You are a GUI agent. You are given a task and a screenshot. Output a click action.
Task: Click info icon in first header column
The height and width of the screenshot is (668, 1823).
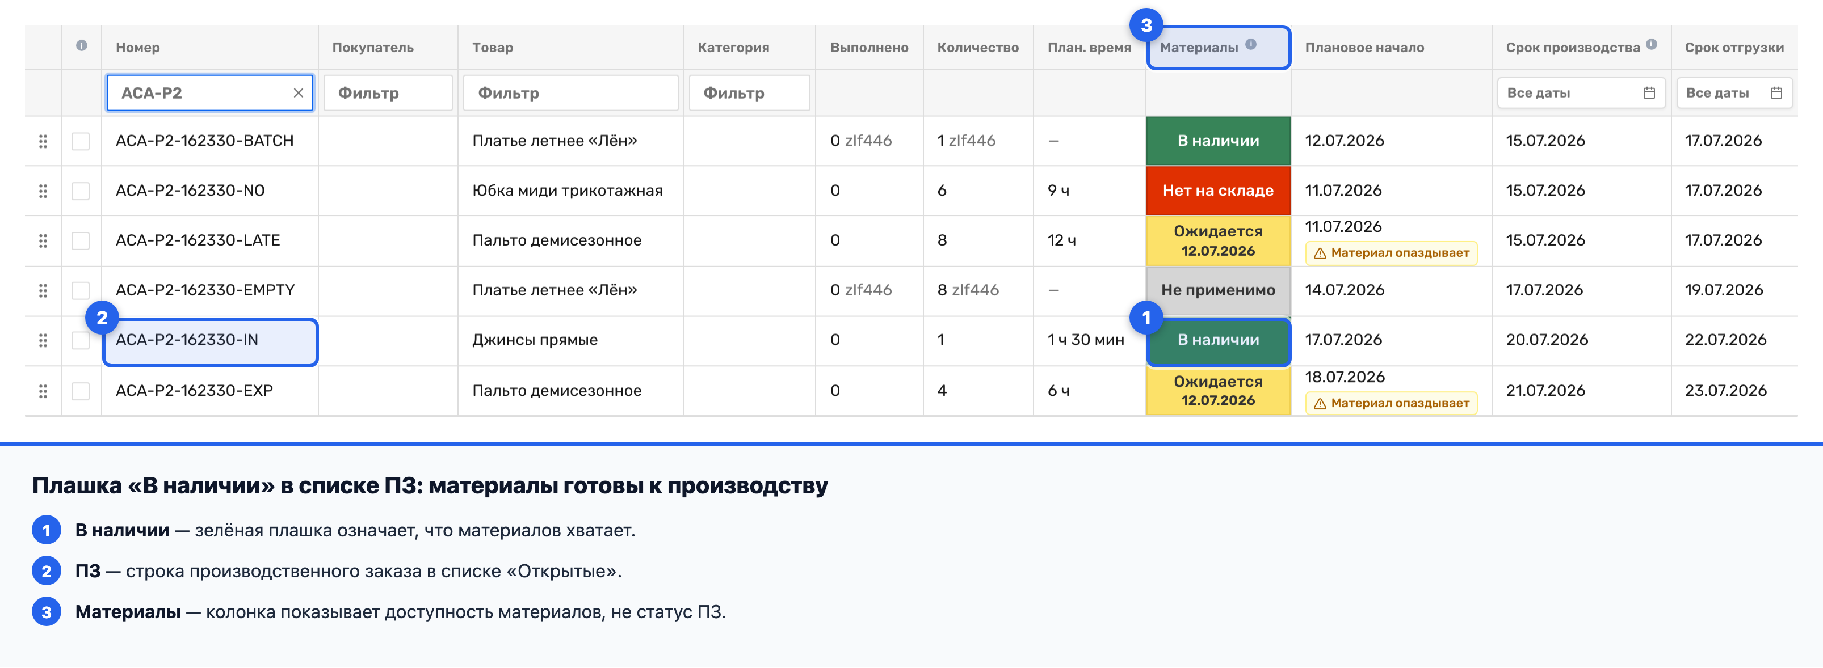click(81, 46)
